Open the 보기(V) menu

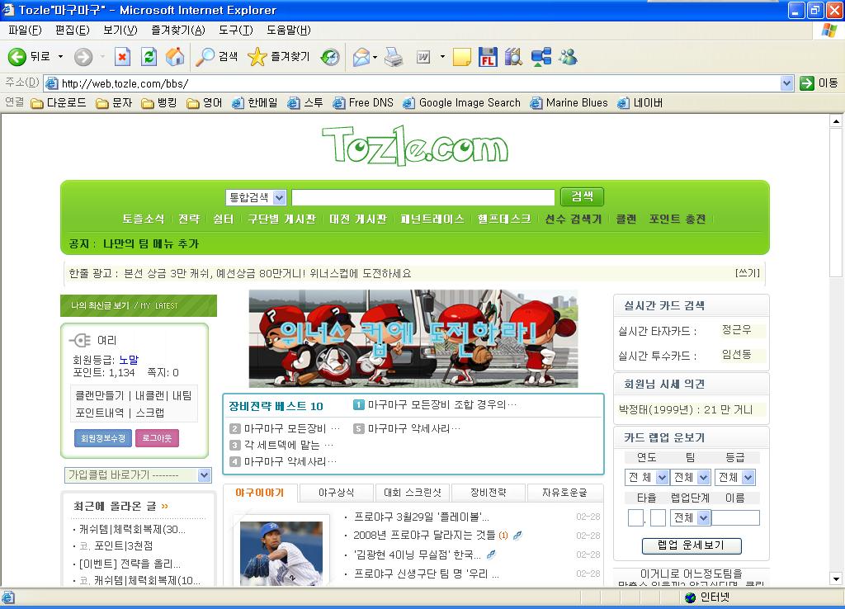120,31
